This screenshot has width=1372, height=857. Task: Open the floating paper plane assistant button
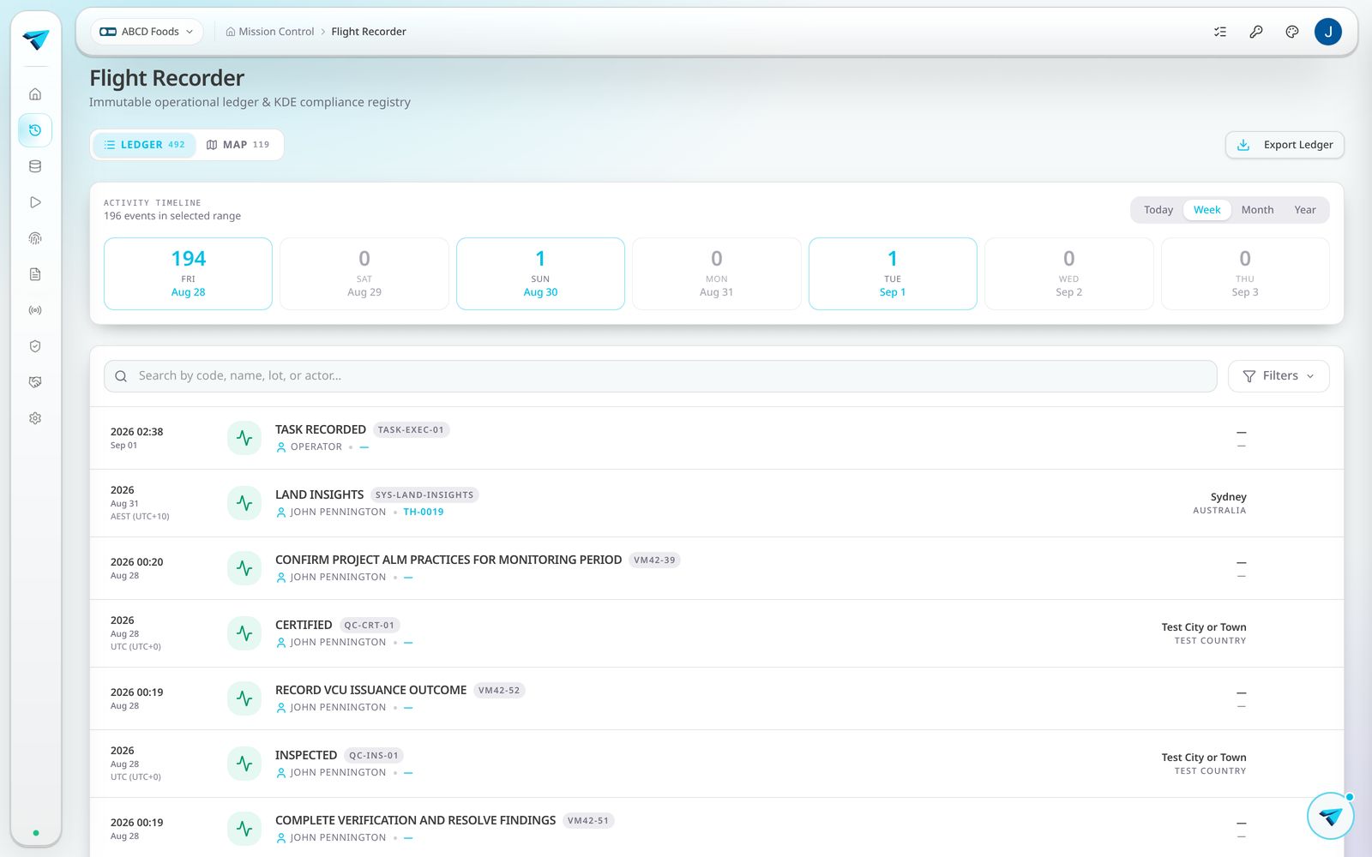pos(1331,816)
